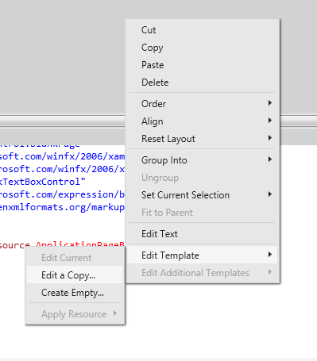
Task: Open the Order submenu
Action: [x=203, y=104]
